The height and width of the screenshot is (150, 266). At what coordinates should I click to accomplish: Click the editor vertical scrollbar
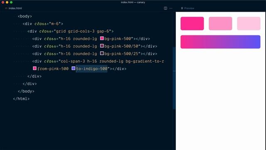pos(174,78)
